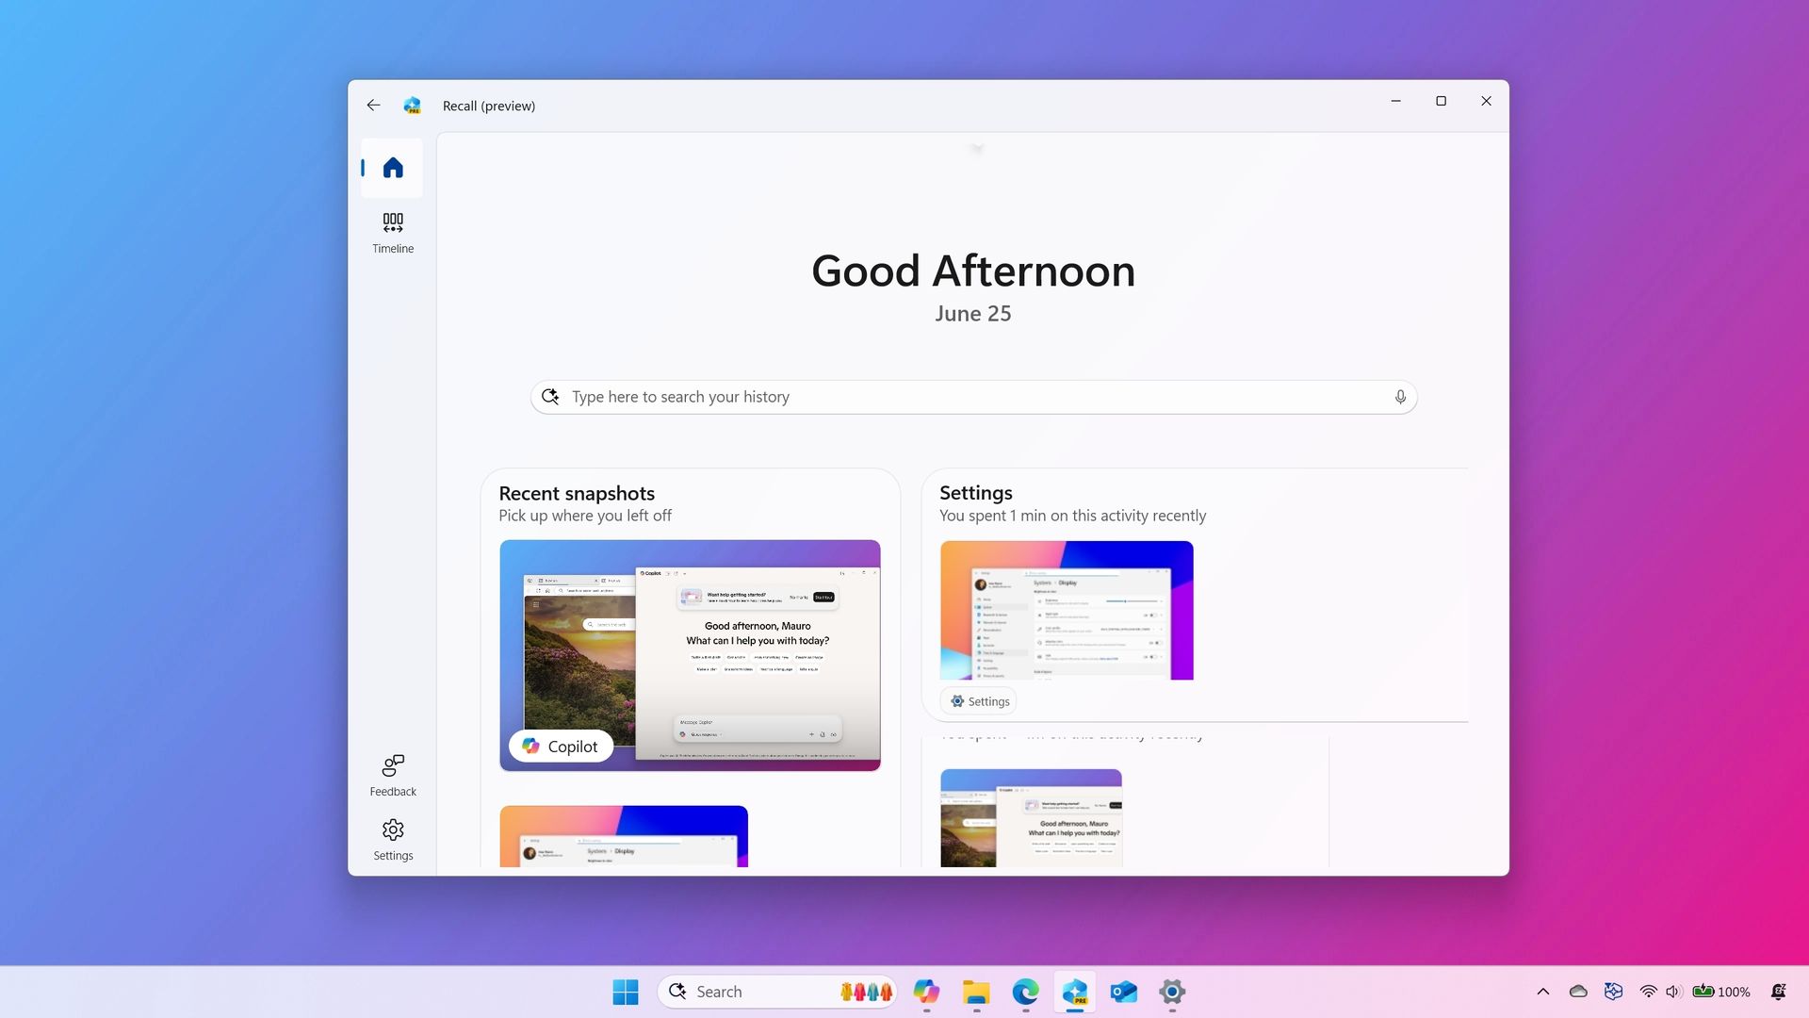
Task: Open the Start menu
Action: (x=626, y=992)
